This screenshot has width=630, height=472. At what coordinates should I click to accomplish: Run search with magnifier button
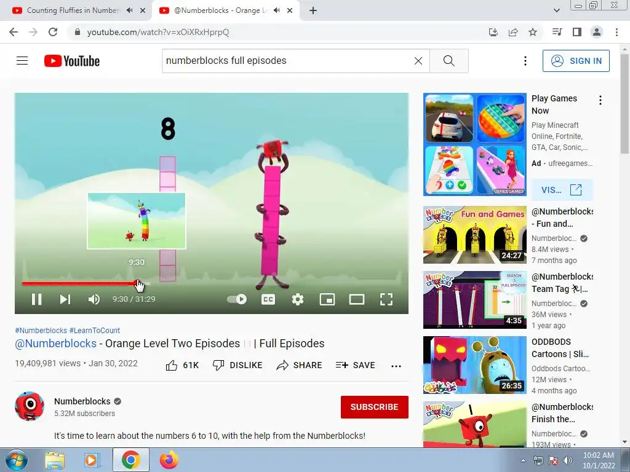(449, 61)
